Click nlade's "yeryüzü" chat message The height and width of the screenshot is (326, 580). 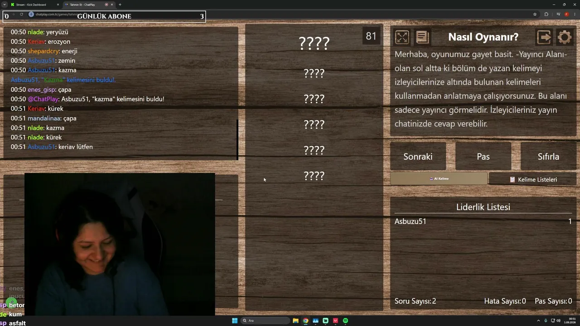39,32
